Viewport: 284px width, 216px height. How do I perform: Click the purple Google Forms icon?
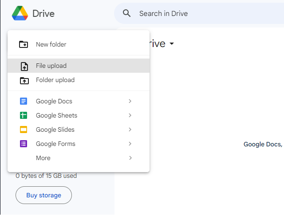coord(24,144)
